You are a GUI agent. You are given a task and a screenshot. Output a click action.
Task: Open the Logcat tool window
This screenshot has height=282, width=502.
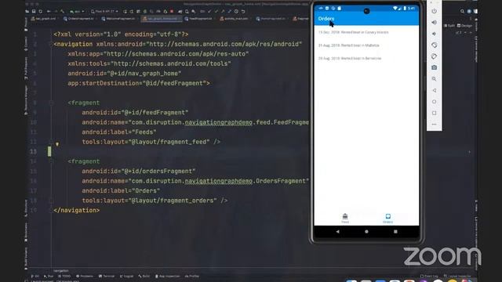click(127, 277)
